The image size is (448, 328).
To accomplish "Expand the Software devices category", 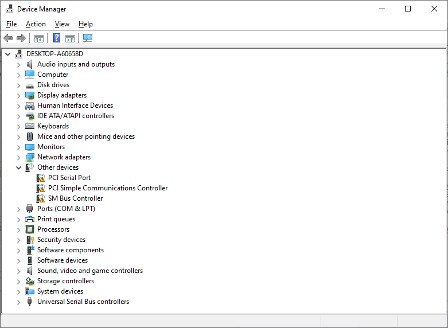I will point(19,260).
